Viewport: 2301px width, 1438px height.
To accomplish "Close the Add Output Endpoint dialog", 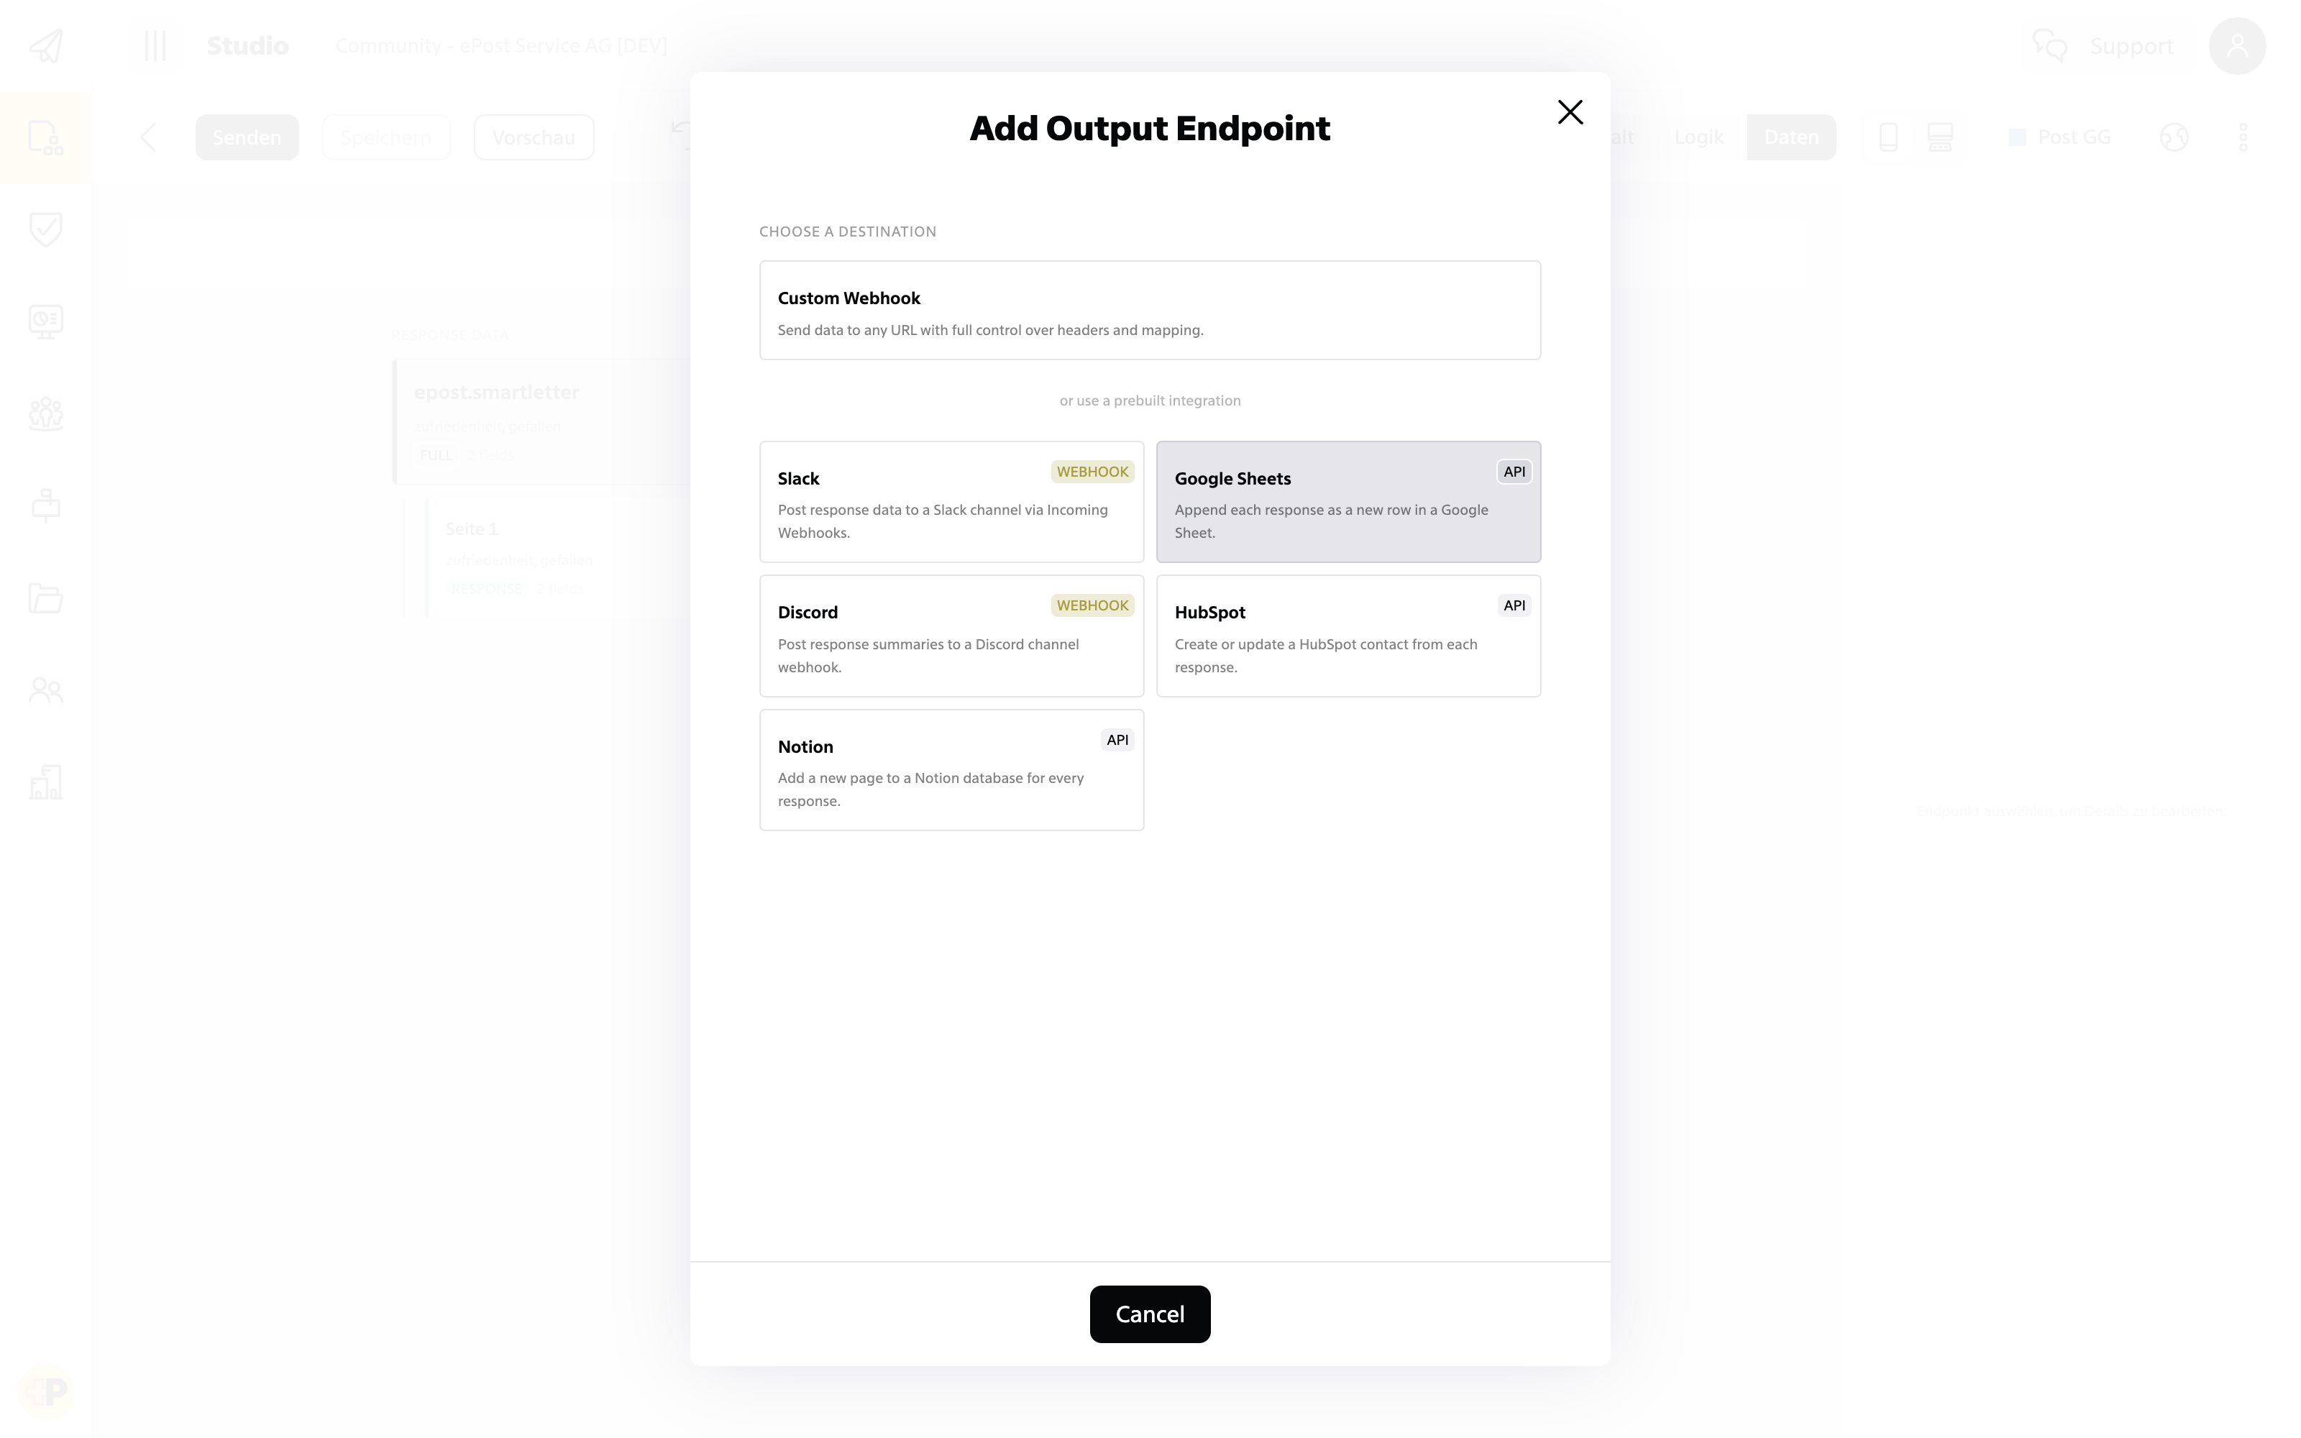I will click(1570, 112).
